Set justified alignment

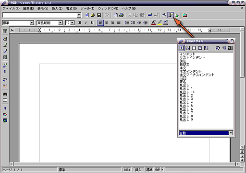(x=119, y=23)
